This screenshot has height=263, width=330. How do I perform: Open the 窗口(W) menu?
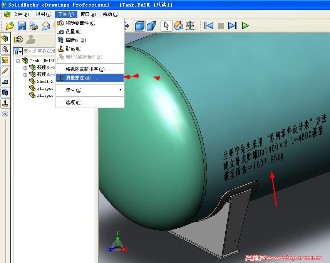(88, 14)
